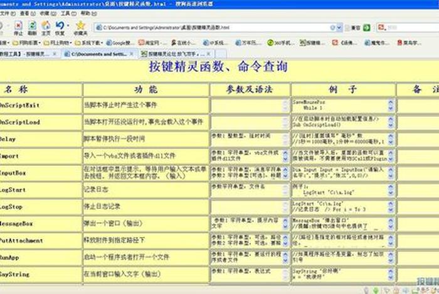Click the InputBox function name
Image resolution: width=439 pixels, height=294 pixels.
[x=13, y=173]
